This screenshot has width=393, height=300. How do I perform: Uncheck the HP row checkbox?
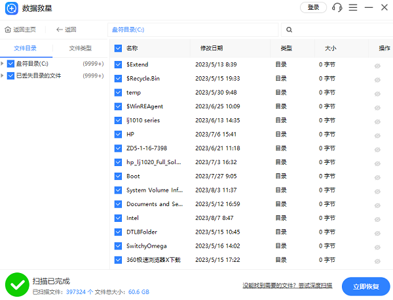pos(118,134)
